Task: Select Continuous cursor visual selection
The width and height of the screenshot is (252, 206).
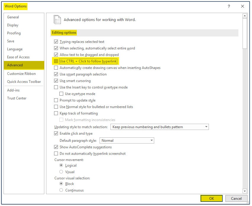Action: click(61, 190)
